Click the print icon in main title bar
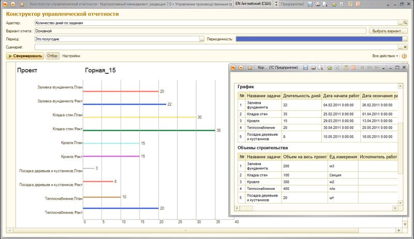 318,4
